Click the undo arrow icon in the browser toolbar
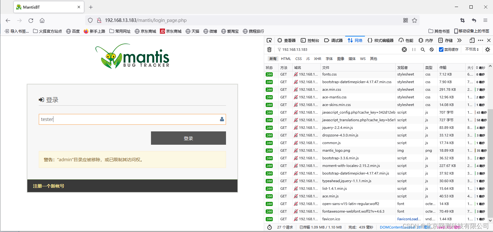The image size is (493, 232). [474, 20]
